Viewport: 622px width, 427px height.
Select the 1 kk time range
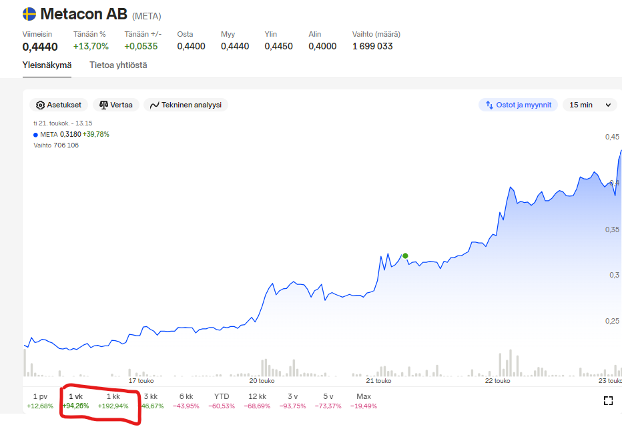click(x=113, y=401)
